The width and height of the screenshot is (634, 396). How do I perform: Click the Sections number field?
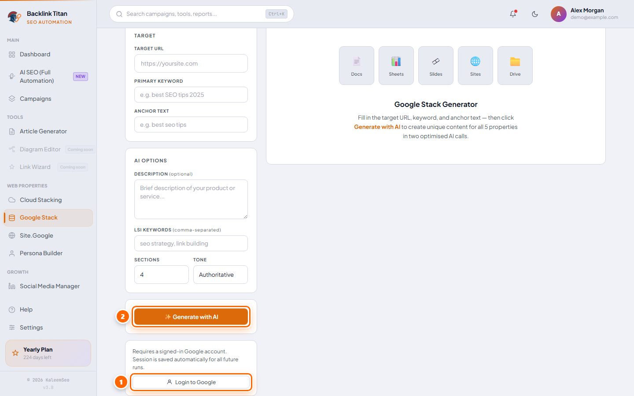click(162, 275)
